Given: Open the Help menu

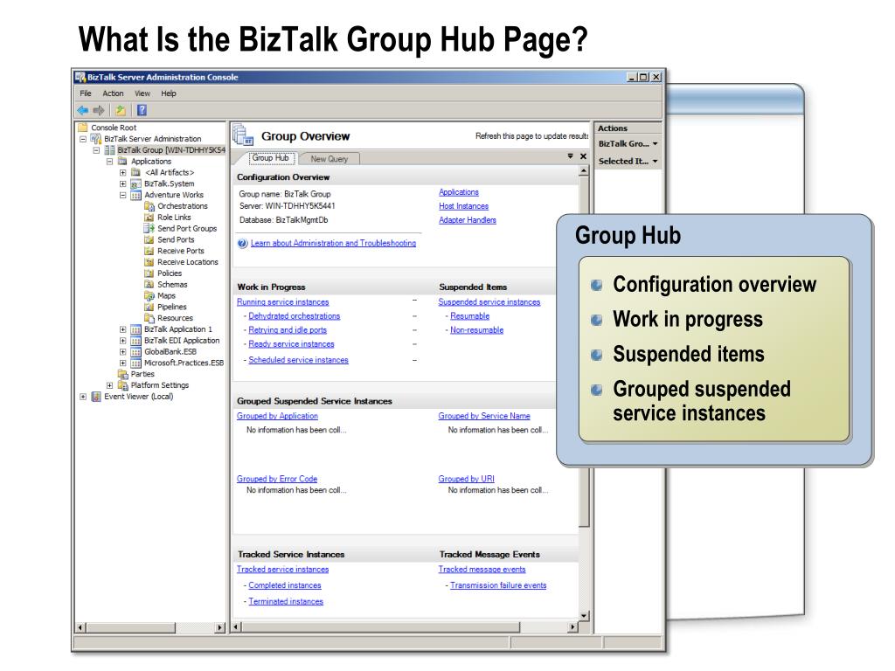Looking at the screenshot, I should (x=169, y=93).
